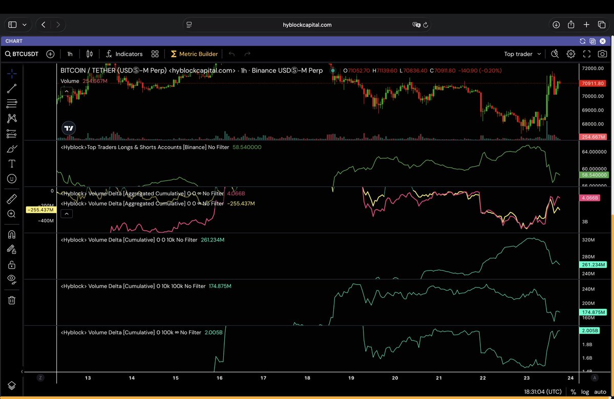The image size is (614, 399).
Task: Toggle percent scale
Action: 573,391
